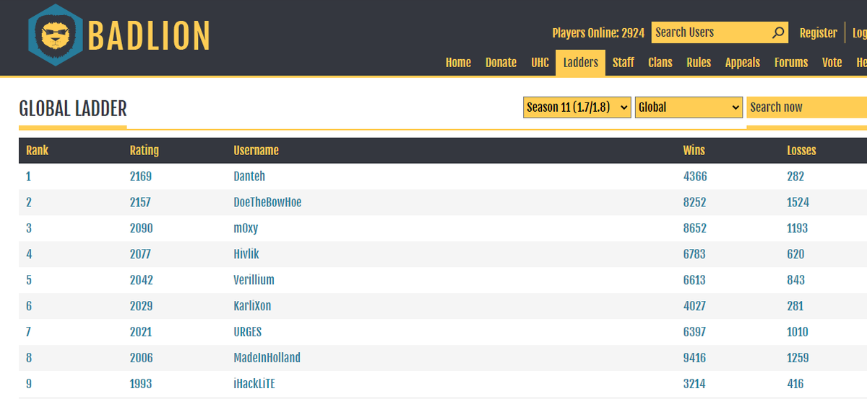This screenshot has width=867, height=399.
Task: Open the Clans menu item
Action: point(660,63)
